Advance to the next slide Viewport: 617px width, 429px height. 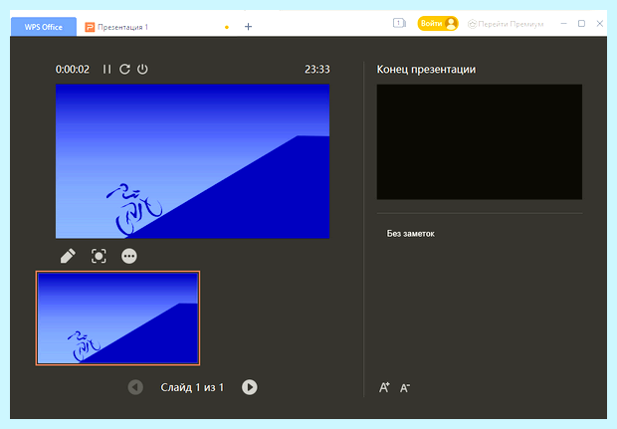click(250, 387)
